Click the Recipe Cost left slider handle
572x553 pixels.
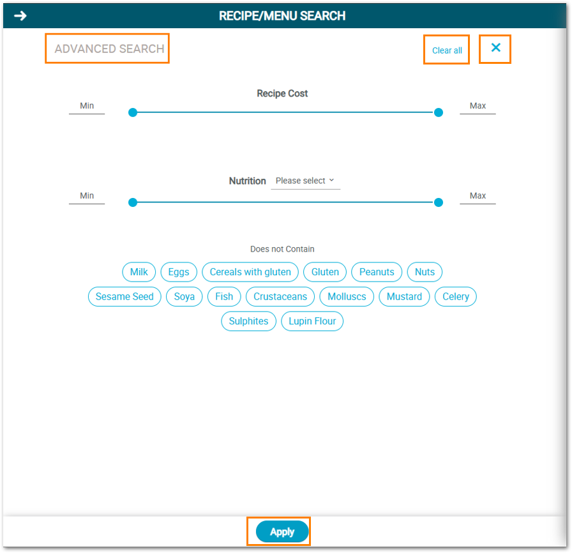tap(133, 112)
